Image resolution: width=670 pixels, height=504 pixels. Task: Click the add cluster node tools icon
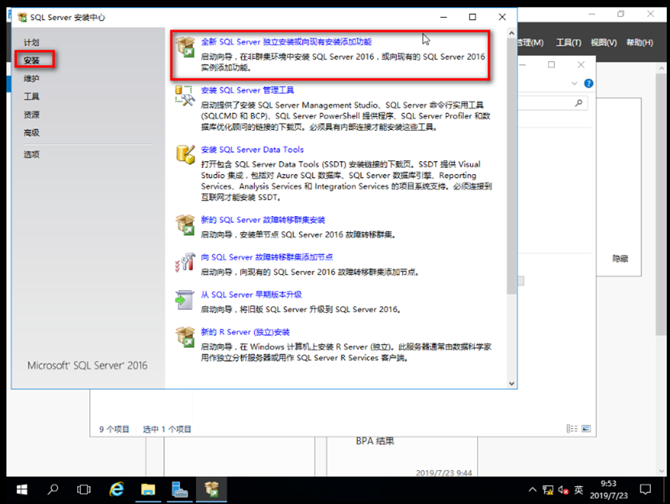(185, 262)
